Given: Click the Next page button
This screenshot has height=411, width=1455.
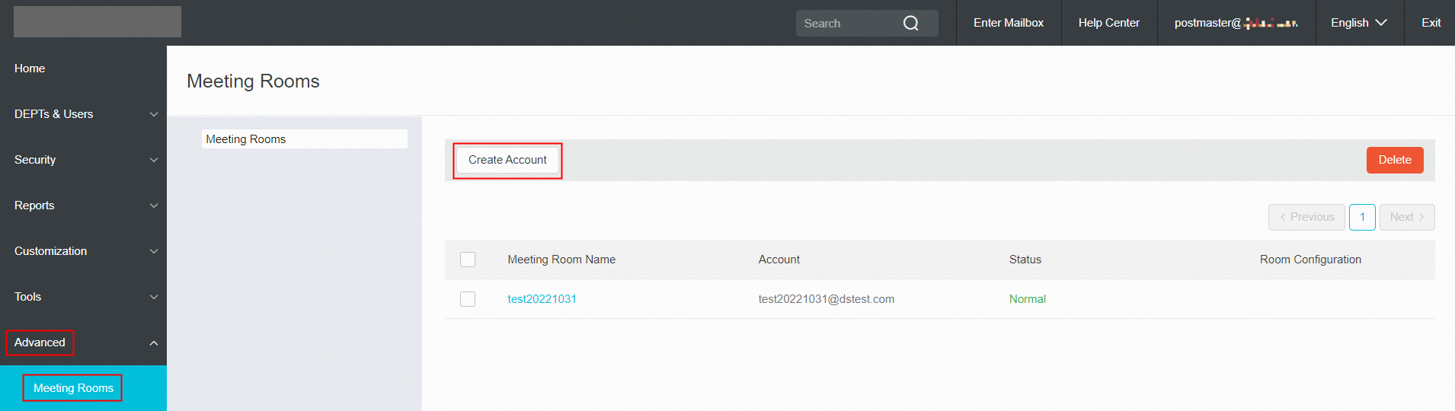Looking at the screenshot, I should point(1406,217).
